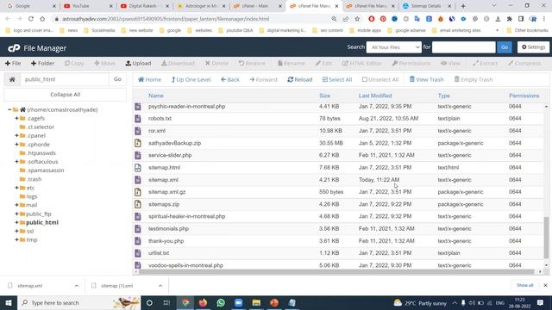Screen dimensions: 552x310
Task: Select the logs folder in tree
Action: [32, 196]
